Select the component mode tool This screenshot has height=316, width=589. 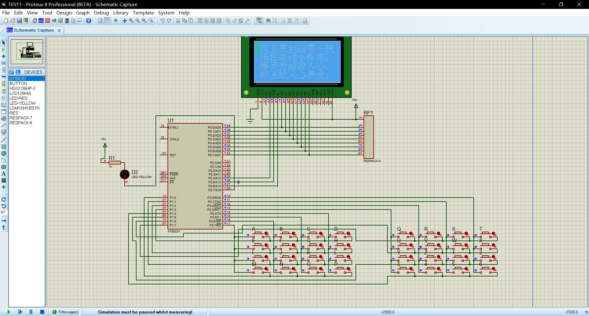(4, 50)
